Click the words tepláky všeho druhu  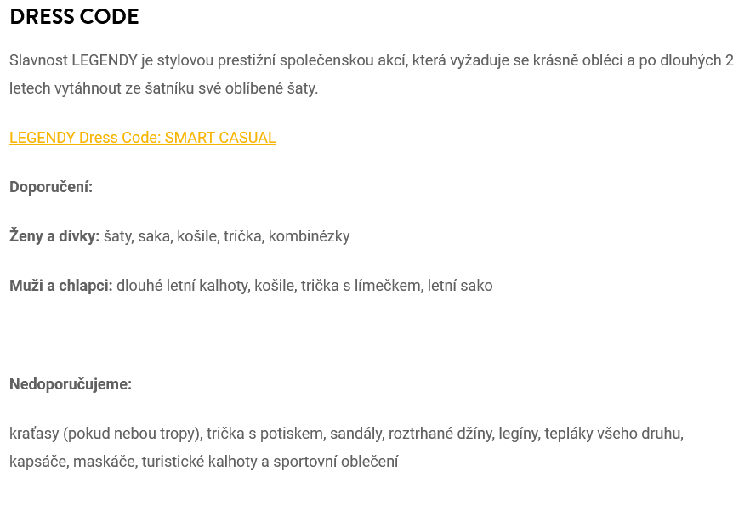[x=613, y=434]
